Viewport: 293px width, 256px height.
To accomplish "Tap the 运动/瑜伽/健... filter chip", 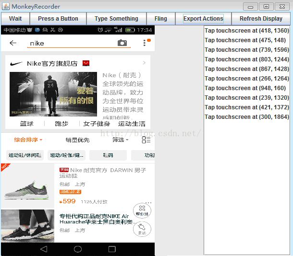I will point(66,155).
